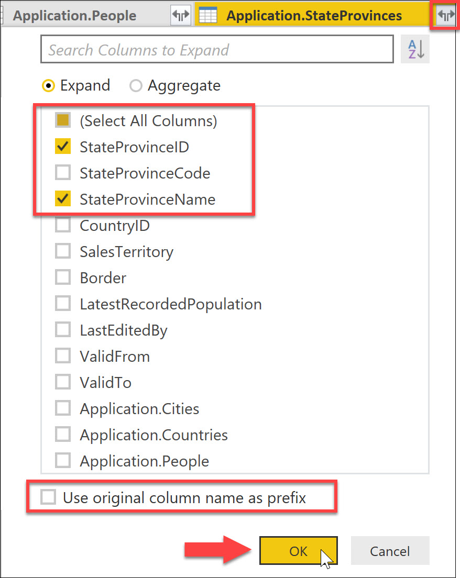The height and width of the screenshot is (578, 460).
Task: Click table icon beside Application.StateProvinces header
Action: pos(208,16)
